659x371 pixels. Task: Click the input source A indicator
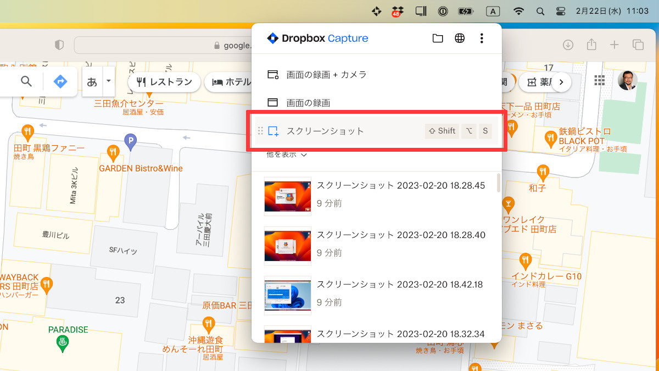[x=493, y=11]
